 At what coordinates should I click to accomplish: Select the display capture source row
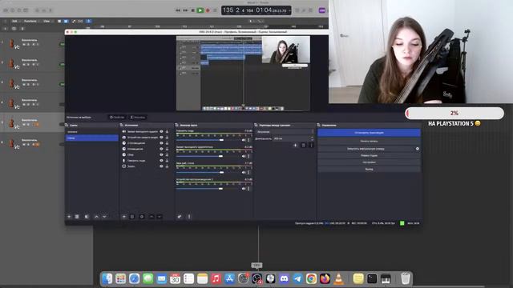click(146, 166)
